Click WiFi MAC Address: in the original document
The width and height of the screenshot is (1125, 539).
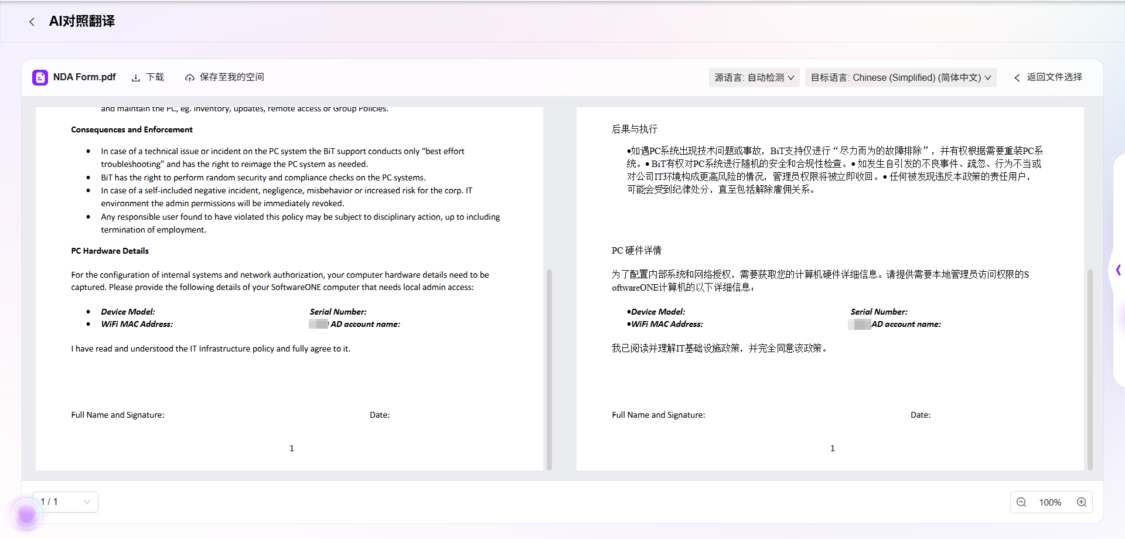click(137, 324)
